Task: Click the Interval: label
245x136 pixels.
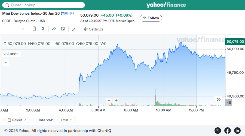Action: (46, 120)
